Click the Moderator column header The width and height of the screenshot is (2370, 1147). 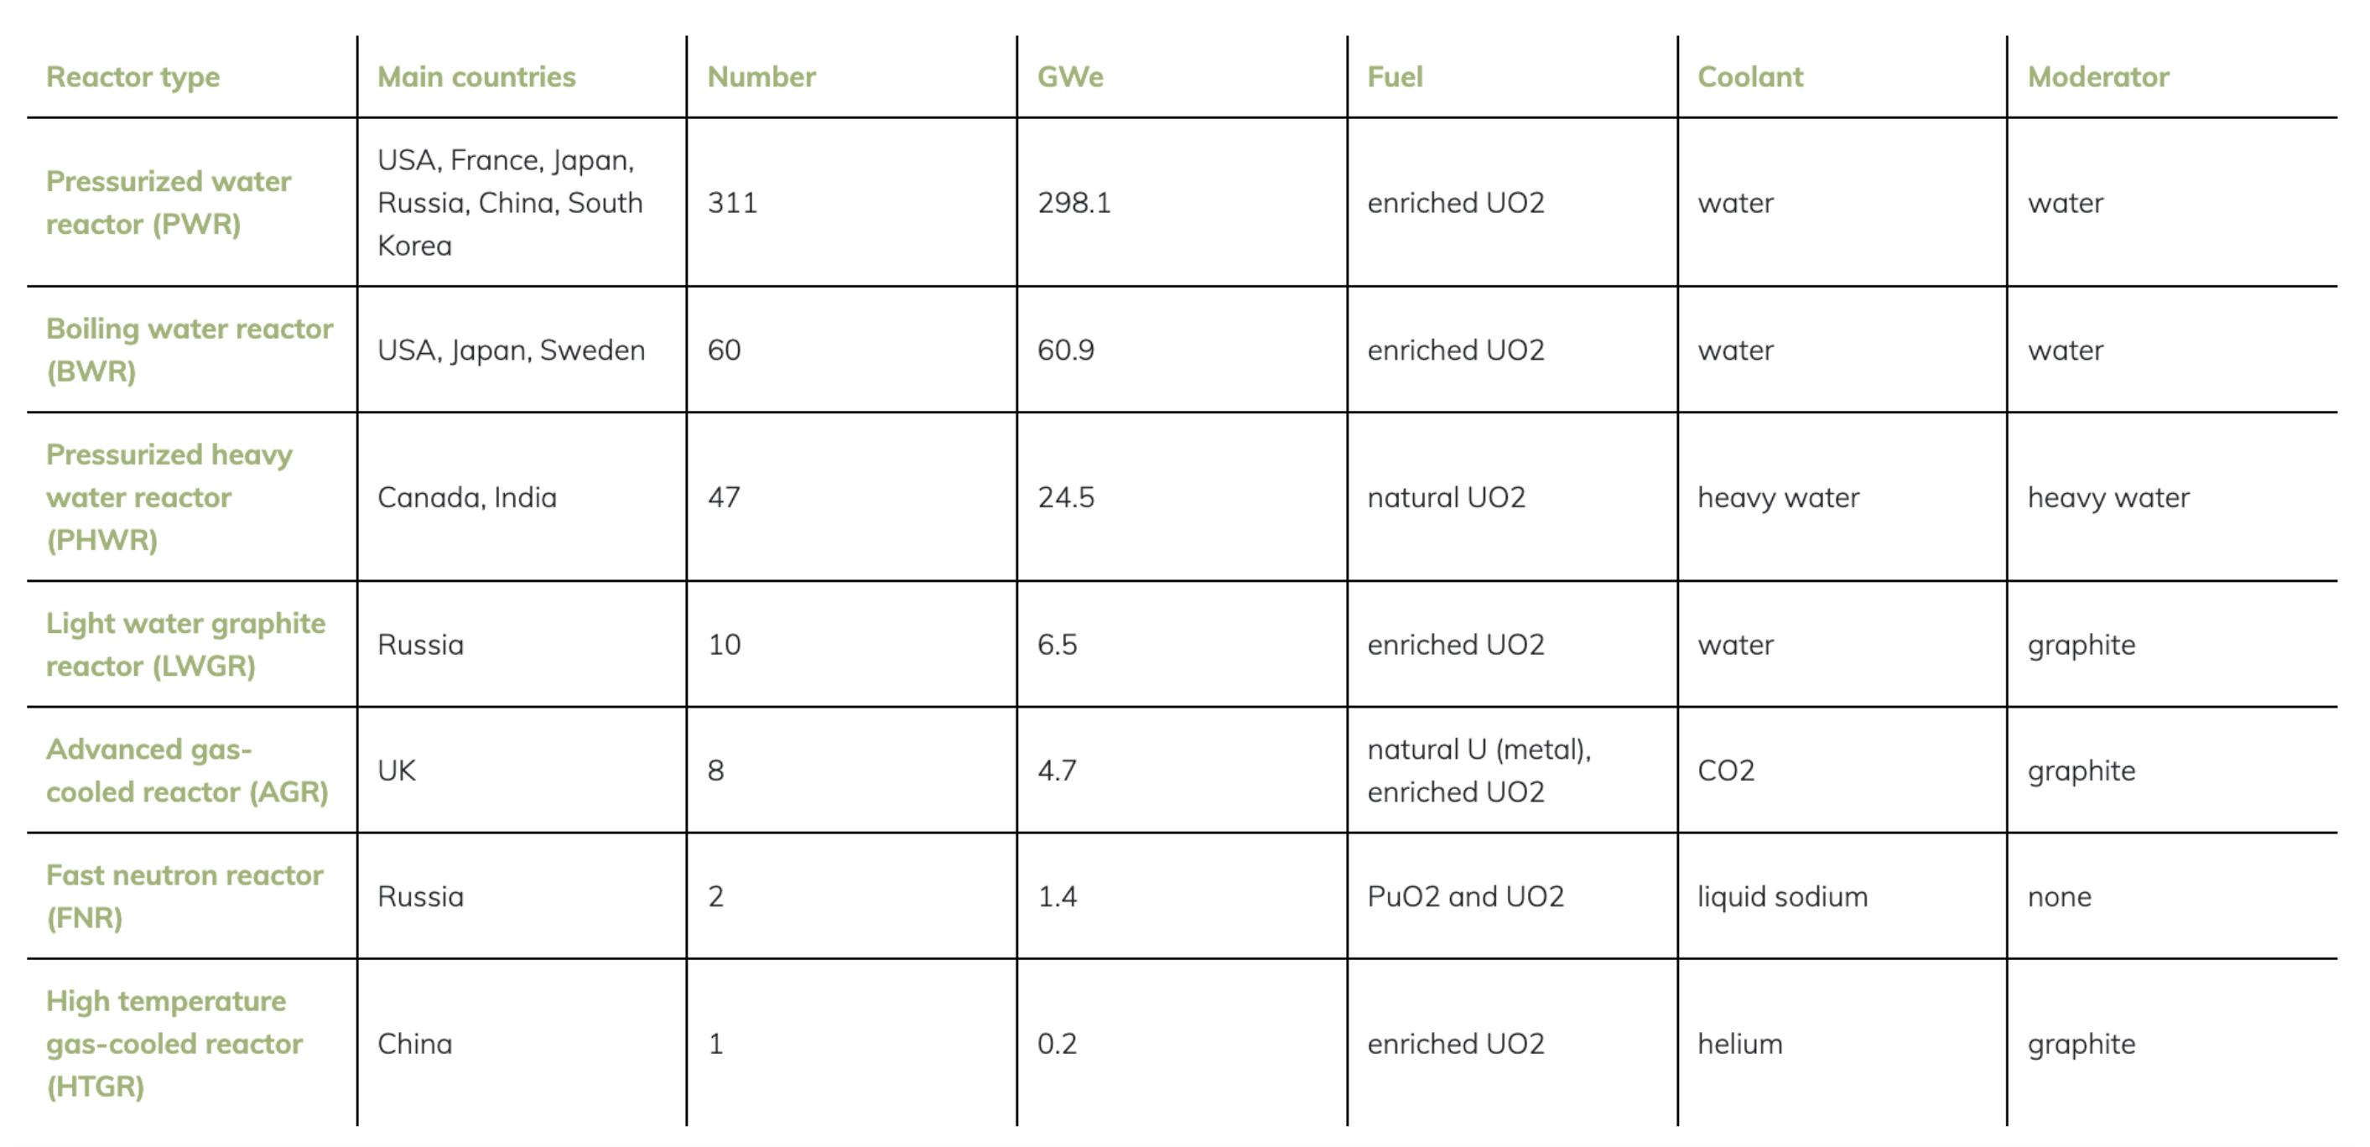(2097, 77)
